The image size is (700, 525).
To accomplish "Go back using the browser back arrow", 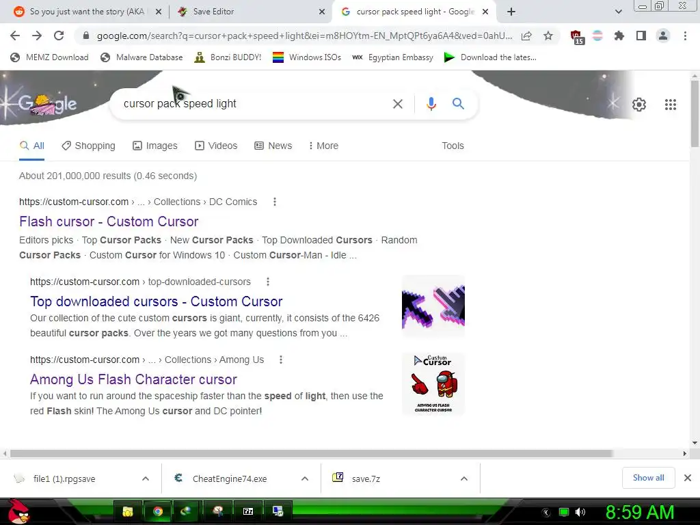I will [x=15, y=36].
